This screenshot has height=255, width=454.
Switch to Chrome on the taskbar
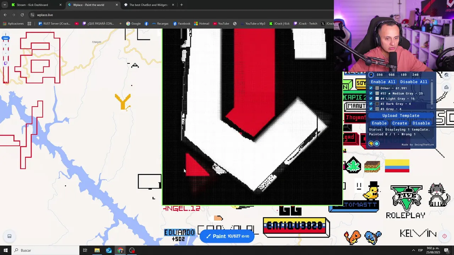pyautogui.click(x=120, y=250)
